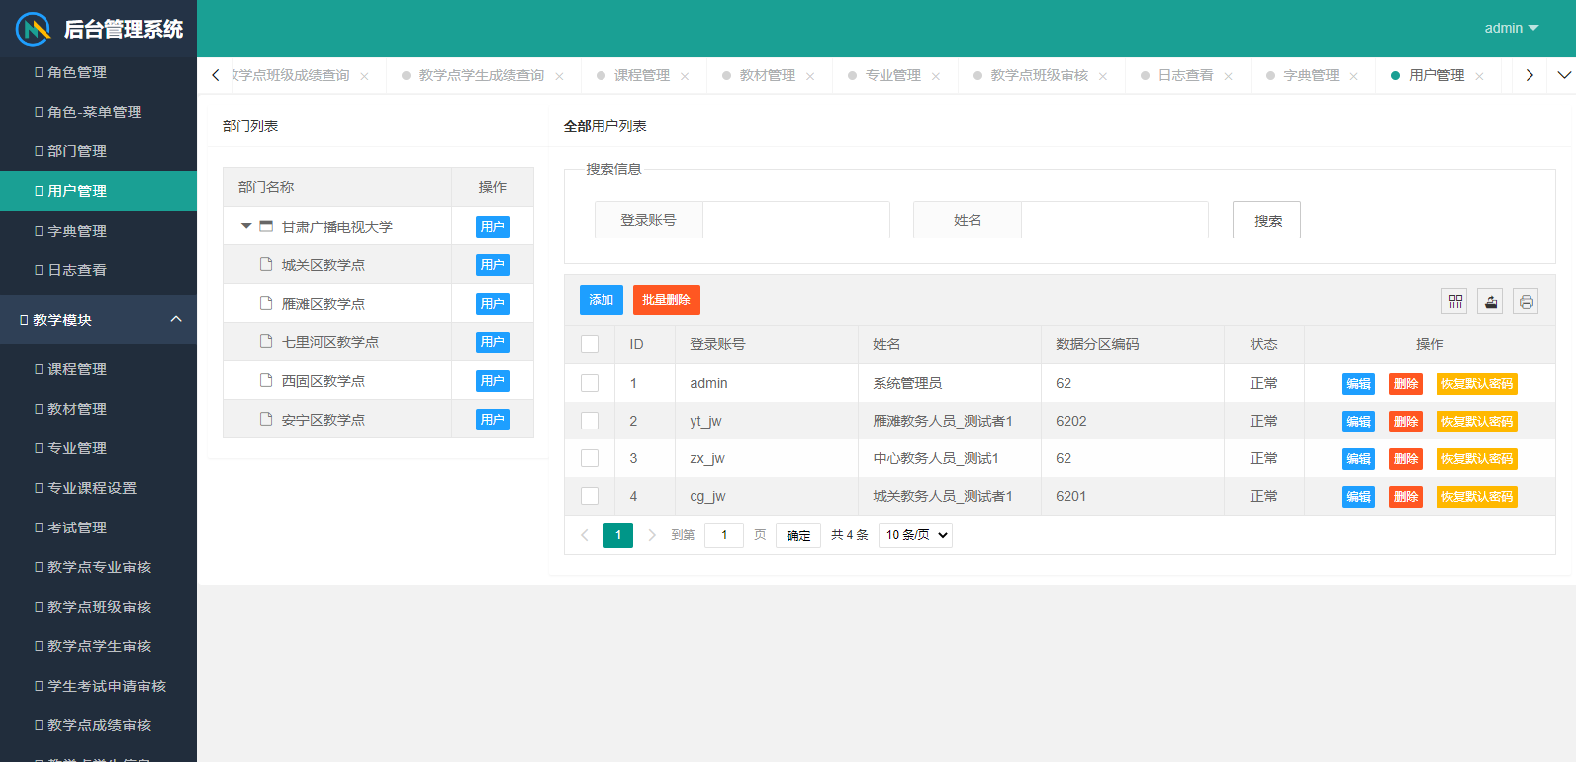The image size is (1576, 762).
Task: Click page number 1 button
Action: (618, 535)
